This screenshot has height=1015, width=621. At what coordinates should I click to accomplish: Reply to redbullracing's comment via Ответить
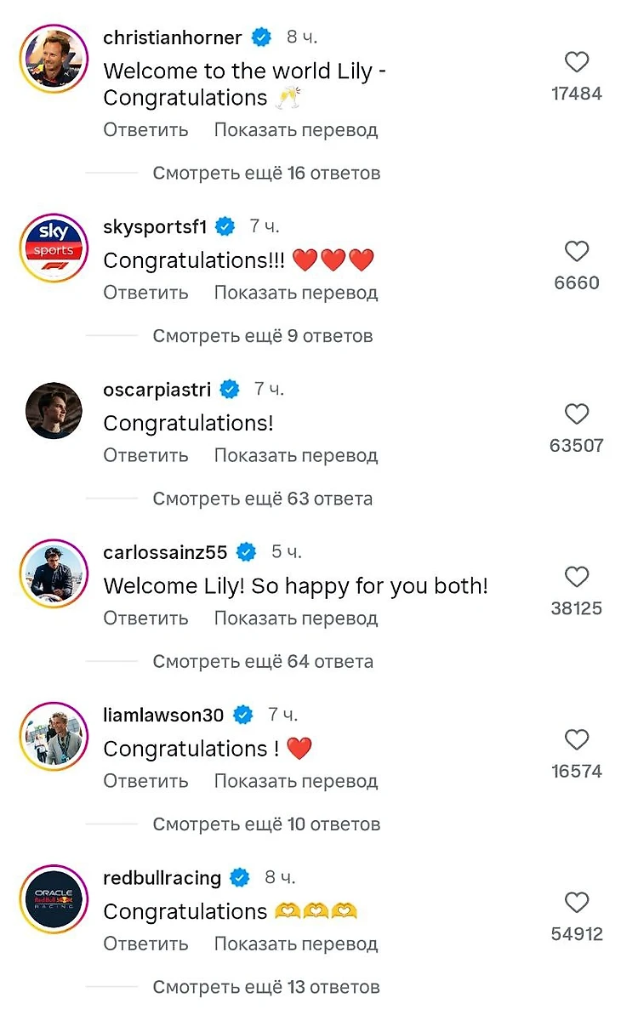click(145, 944)
